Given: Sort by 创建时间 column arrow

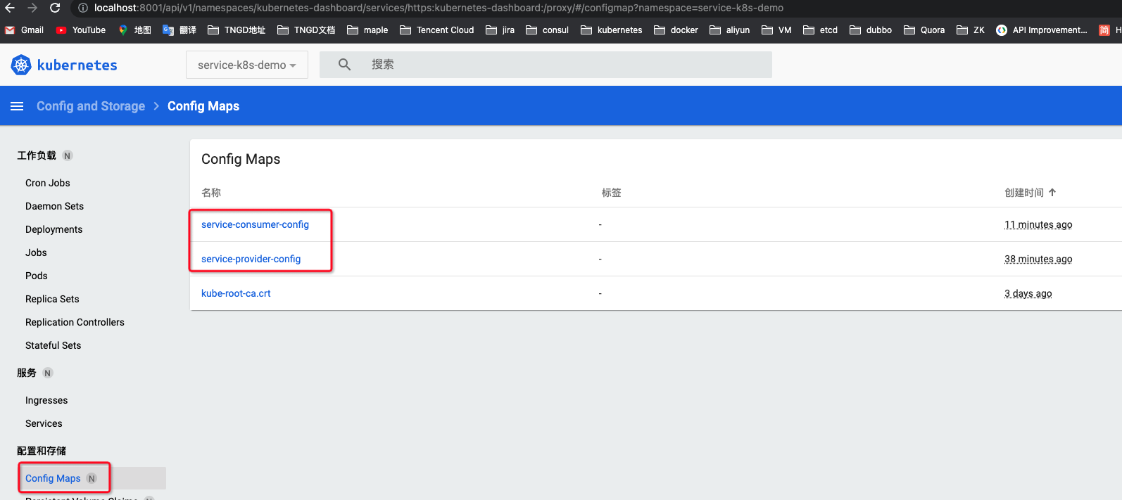Looking at the screenshot, I should pos(1052,192).
